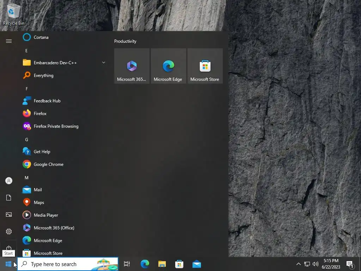Open Firefox Private Browsing

64,126
